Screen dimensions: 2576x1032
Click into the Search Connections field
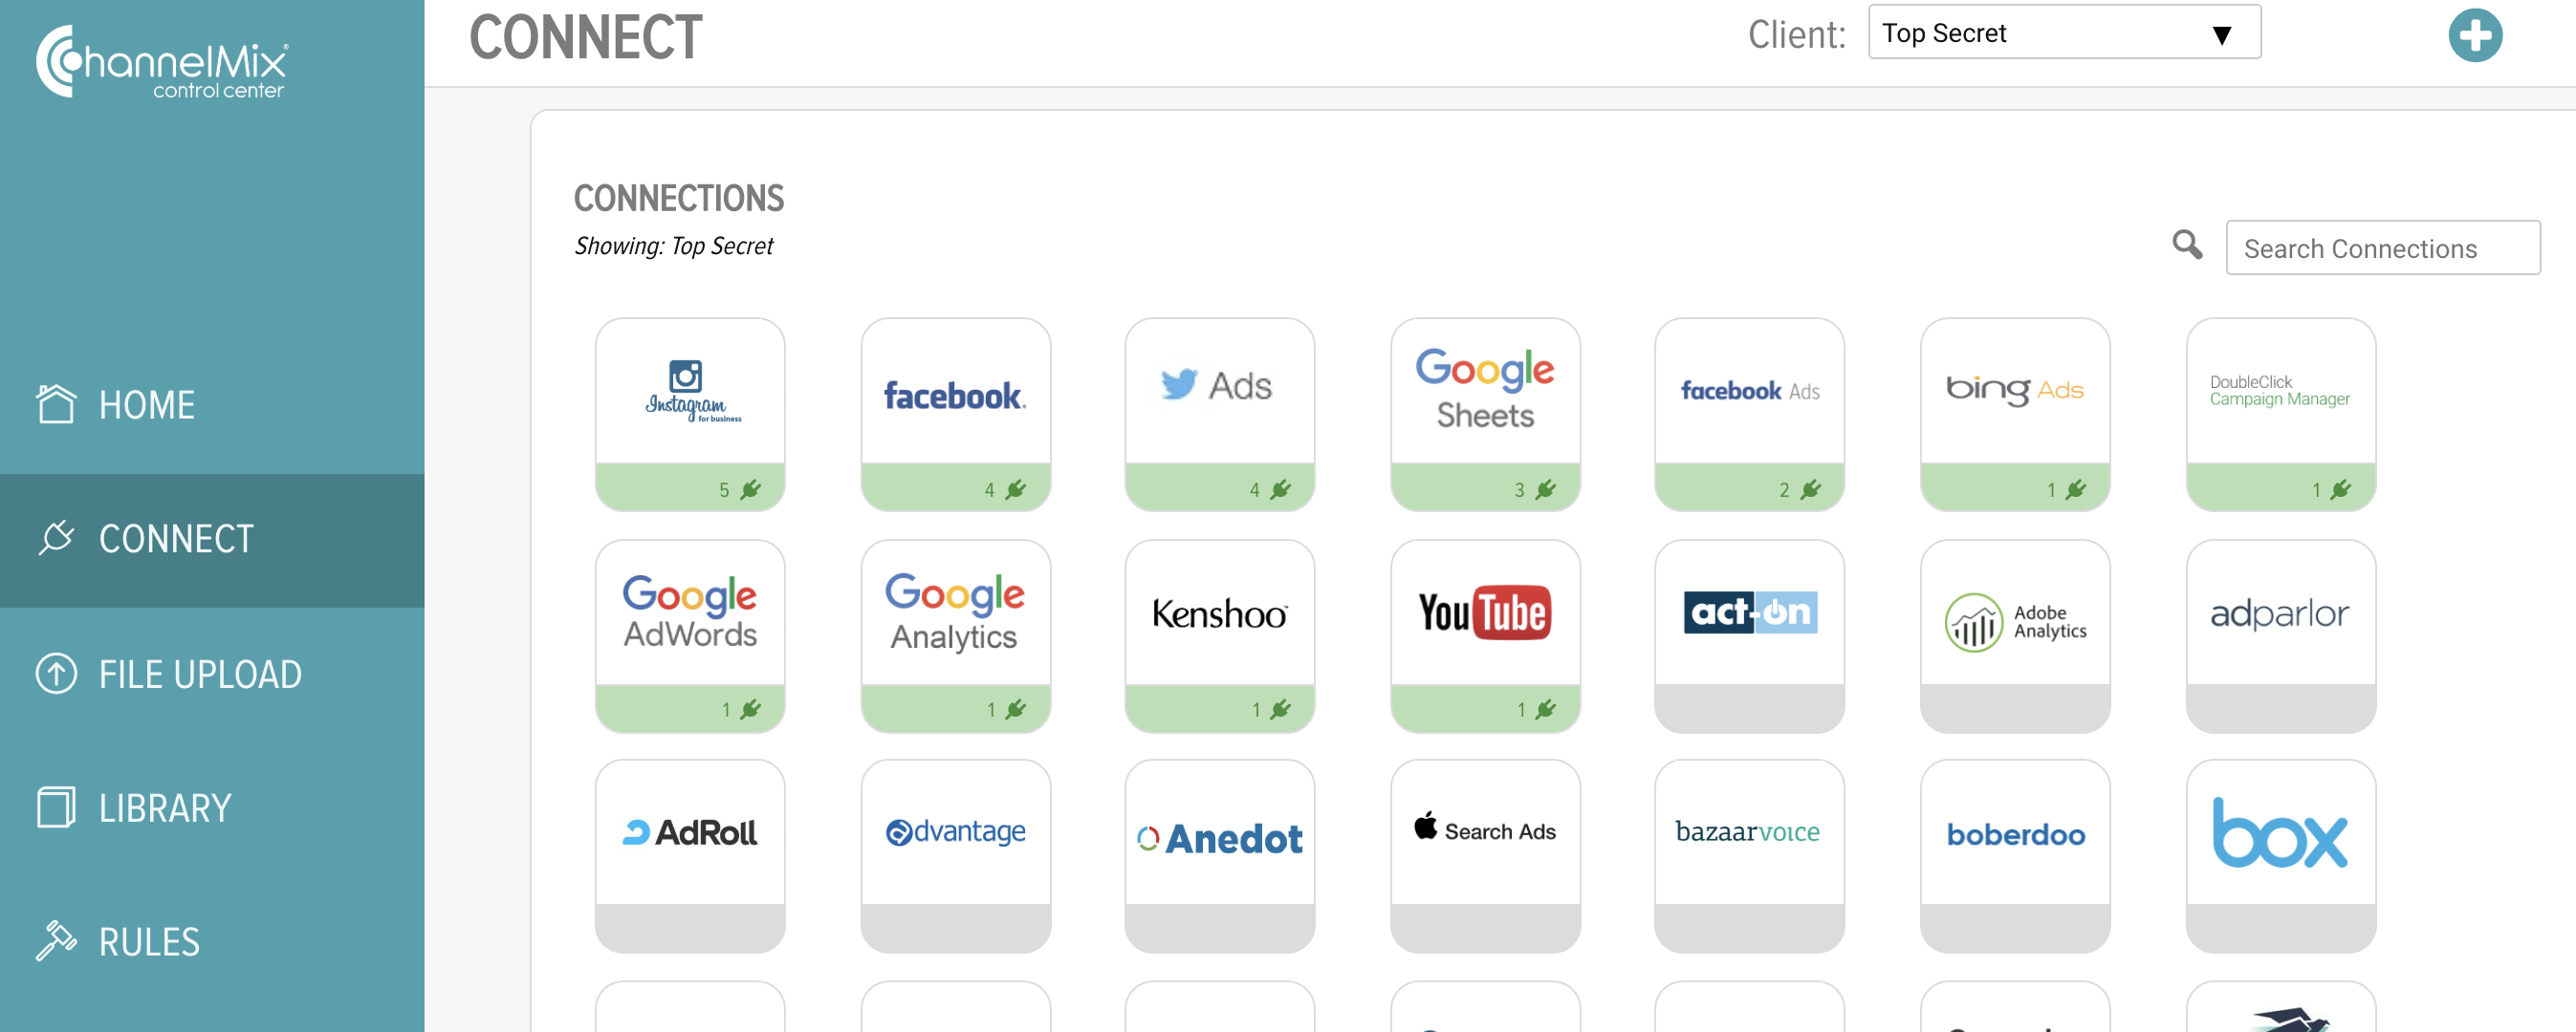(x=2383, y=247)
